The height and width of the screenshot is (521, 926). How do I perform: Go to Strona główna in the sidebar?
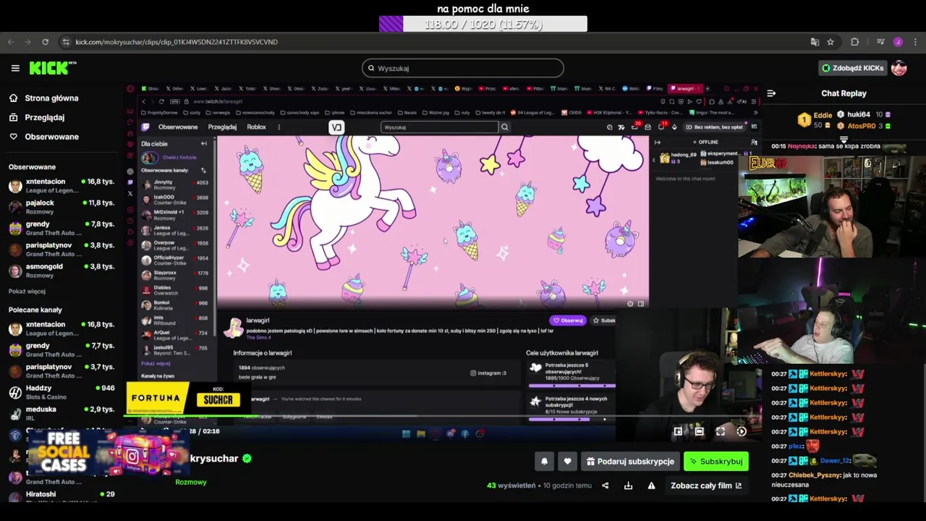51,98
